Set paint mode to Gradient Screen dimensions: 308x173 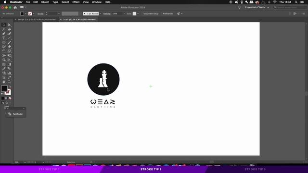(x=6, y=98)
